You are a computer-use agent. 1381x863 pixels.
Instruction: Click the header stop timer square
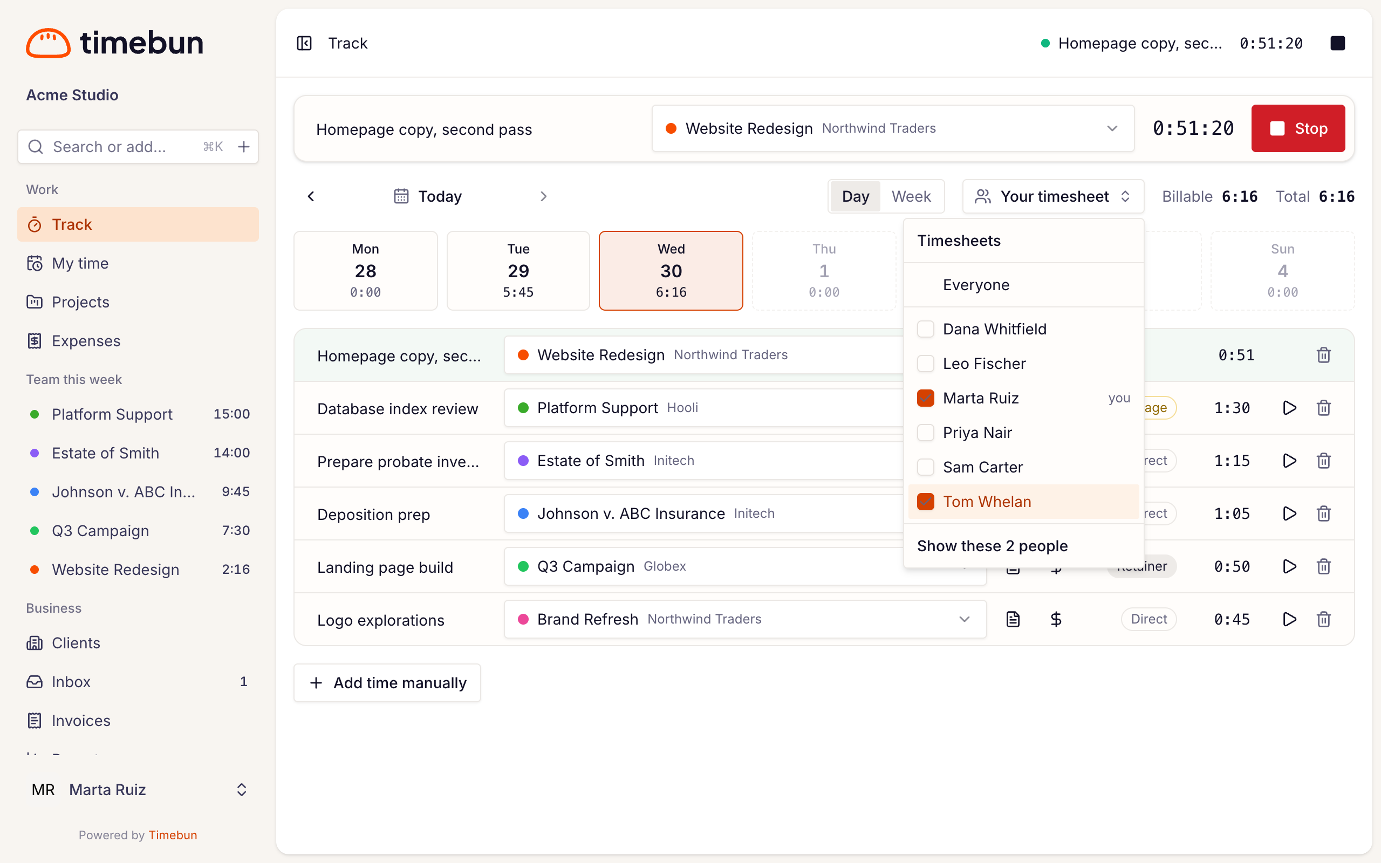(x=1338, y=43)
